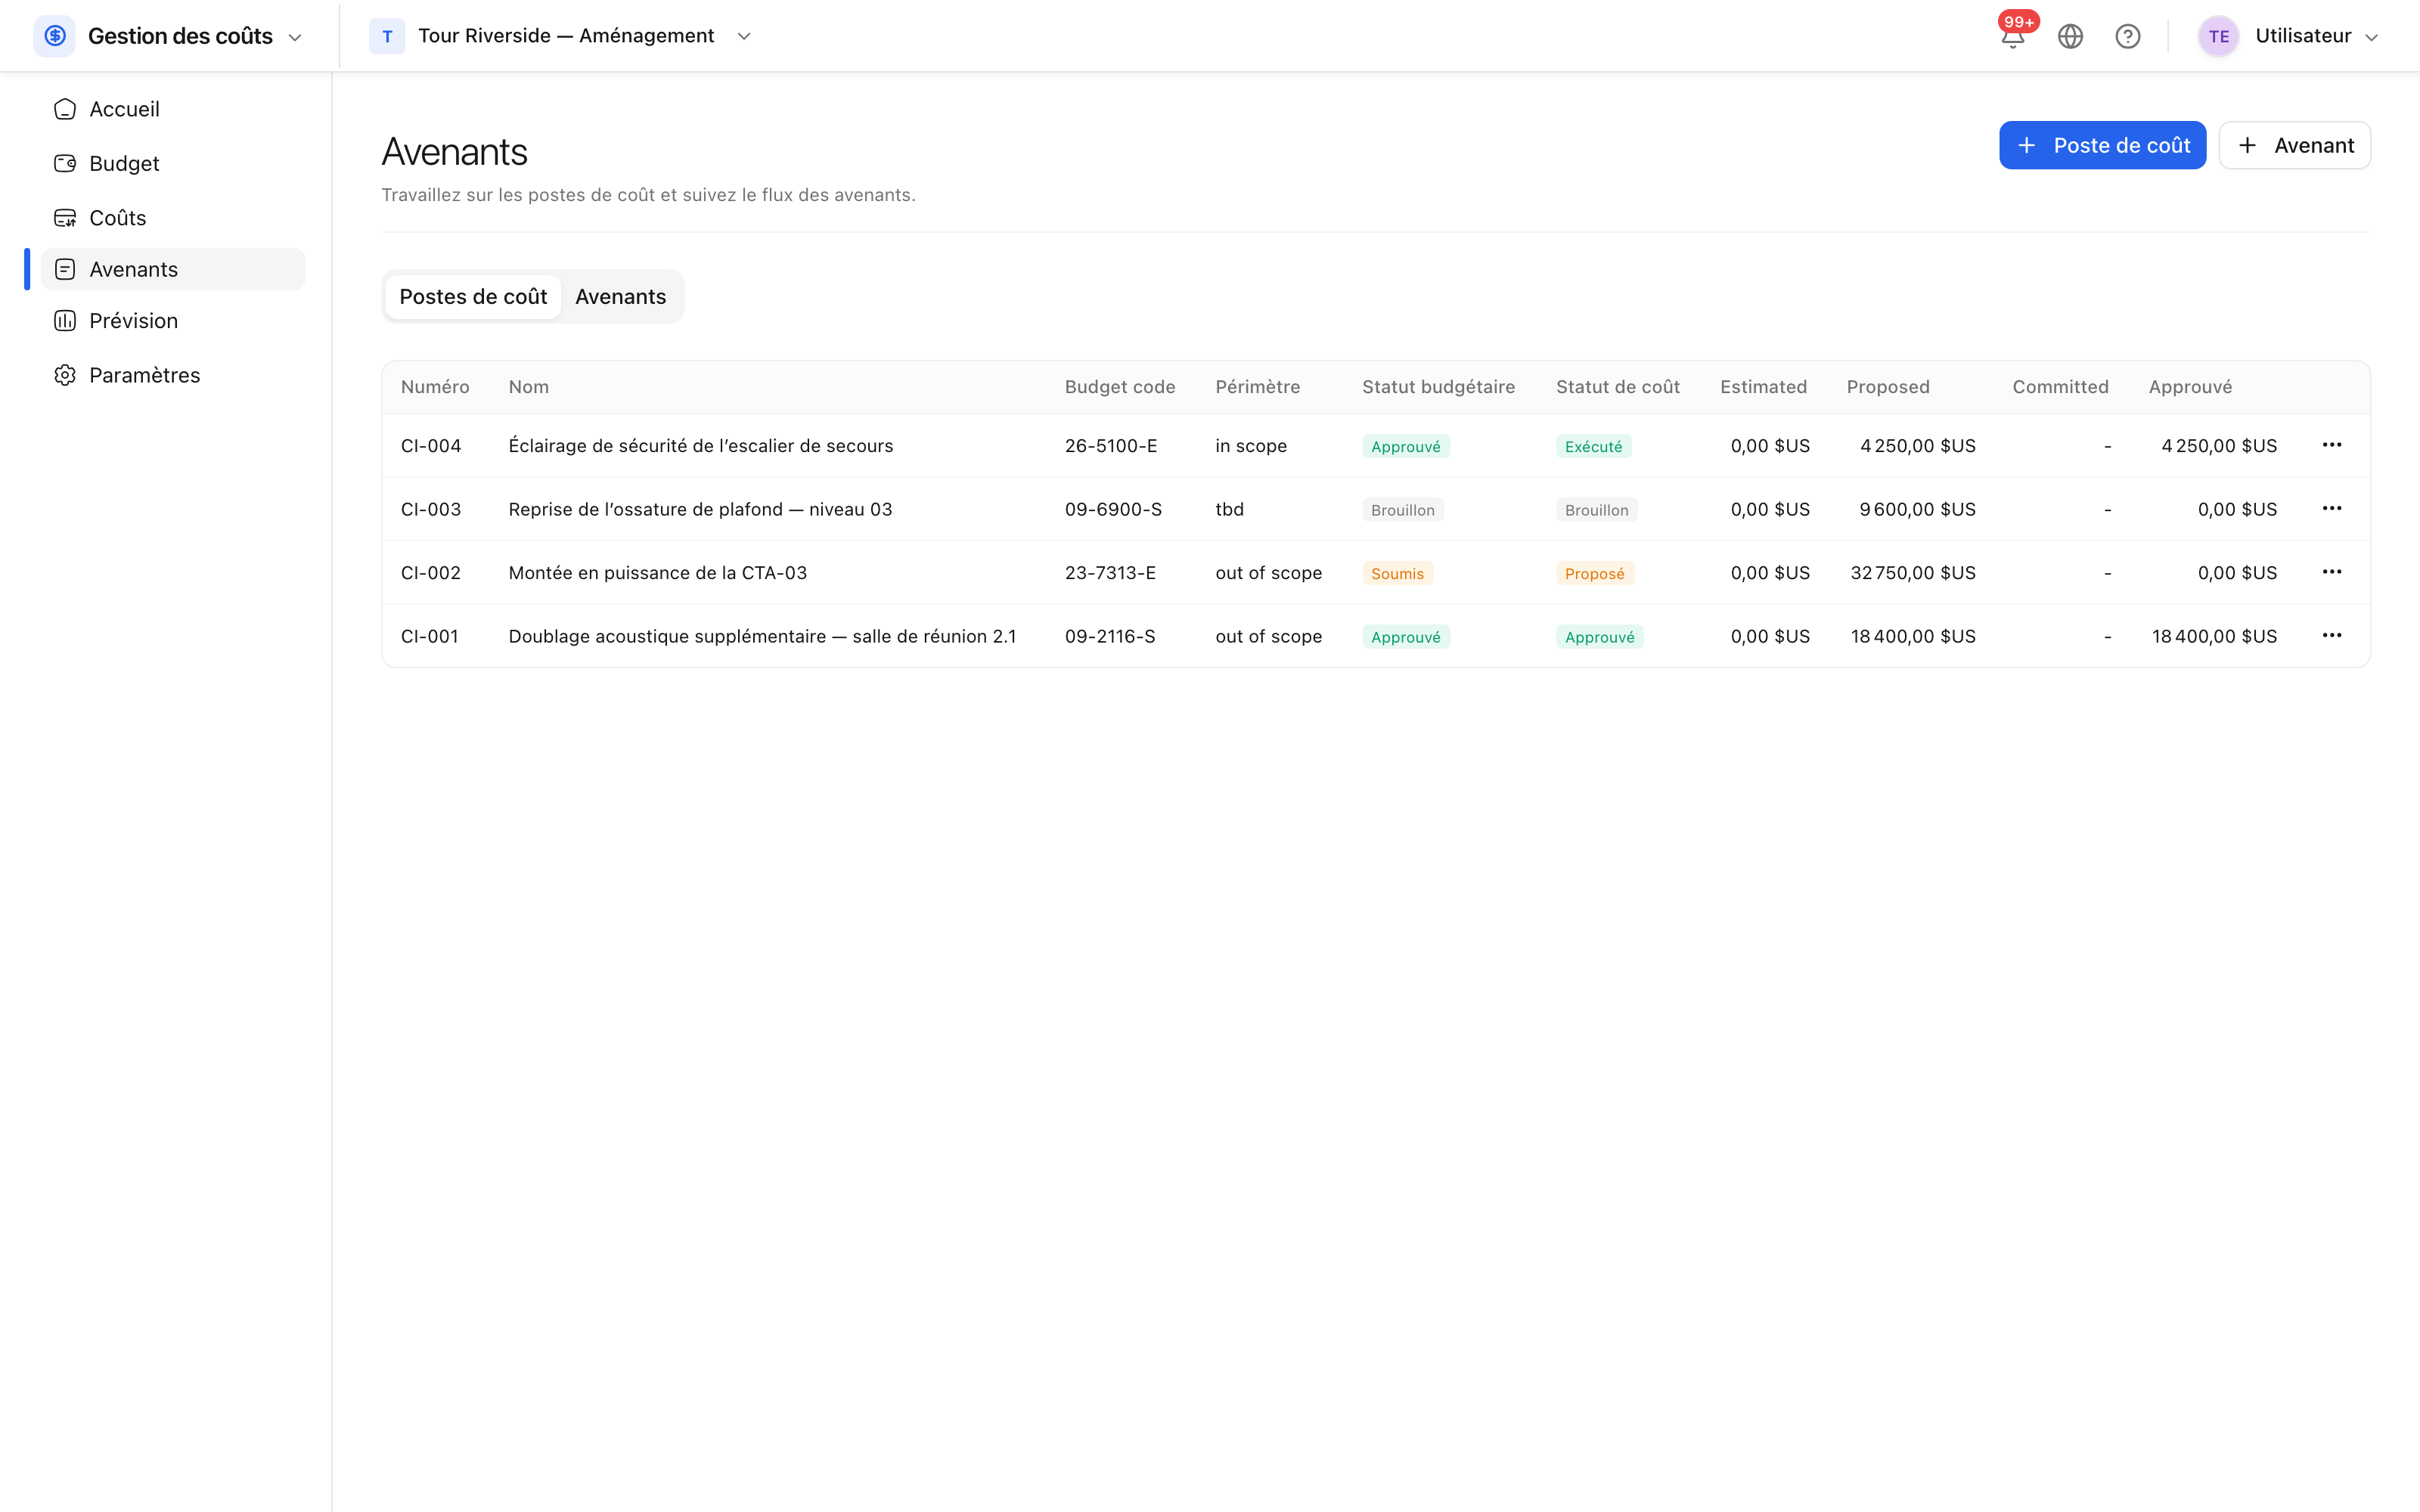2420x1512 pixels.
Task: Open row actions for CI-001
Action: point(2332,636)
